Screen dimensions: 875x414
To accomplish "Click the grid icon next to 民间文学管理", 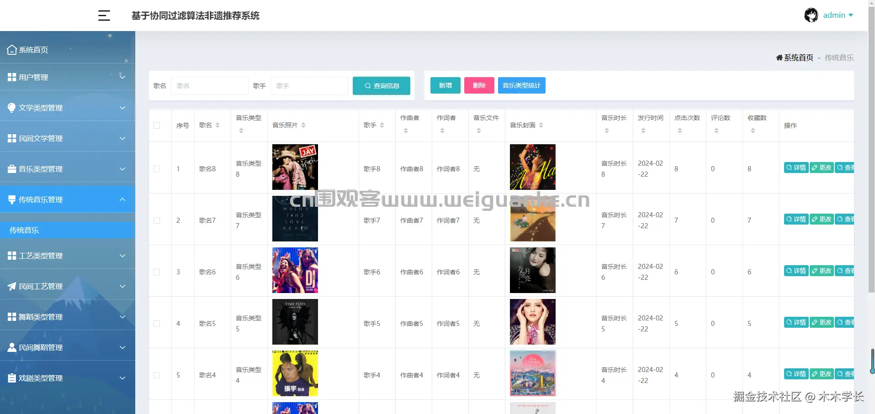I will (12, 138).
